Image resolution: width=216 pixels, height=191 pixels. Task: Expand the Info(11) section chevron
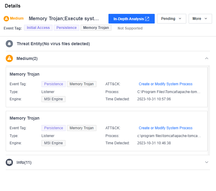click(206, 162)
